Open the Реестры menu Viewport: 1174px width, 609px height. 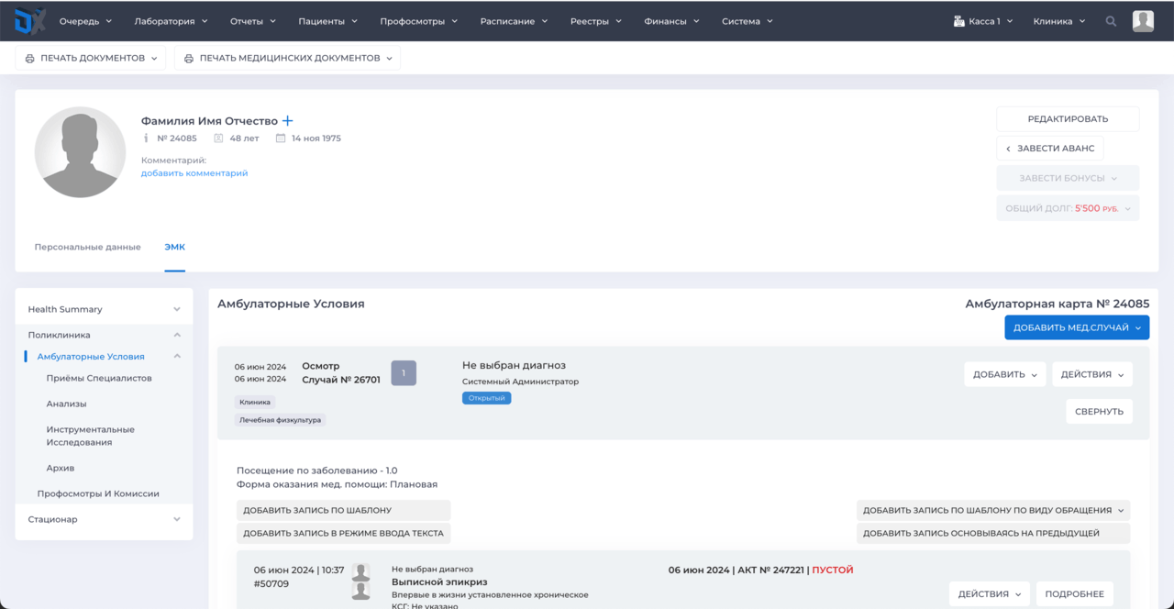coord(595,21)
